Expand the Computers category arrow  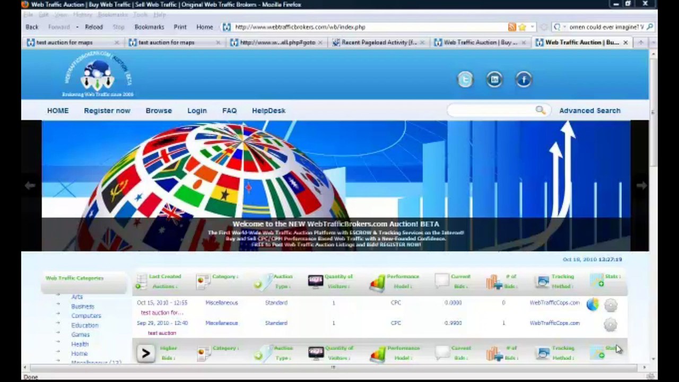(58, 314)
